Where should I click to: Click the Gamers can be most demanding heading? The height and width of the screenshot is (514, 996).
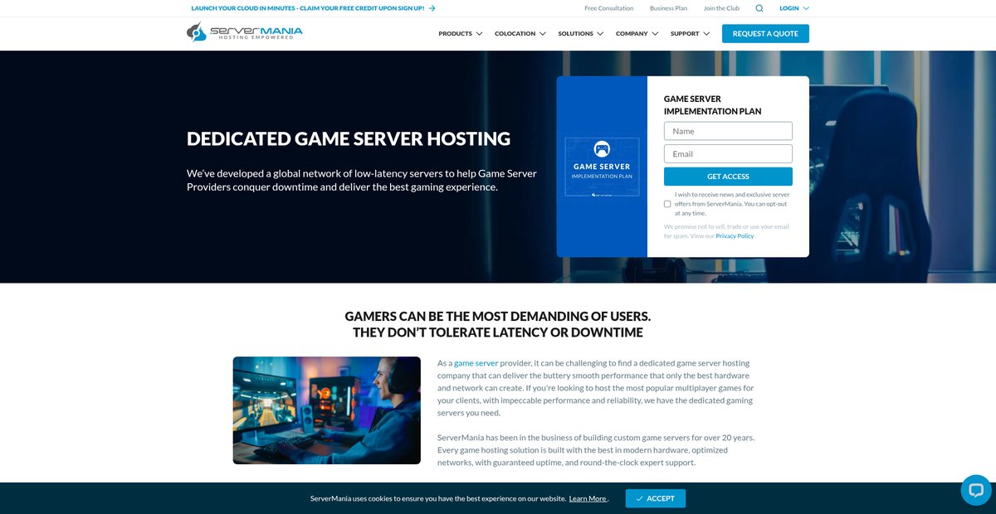point(498,324)
